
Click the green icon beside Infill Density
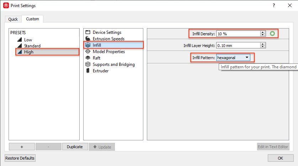[272, 34]
